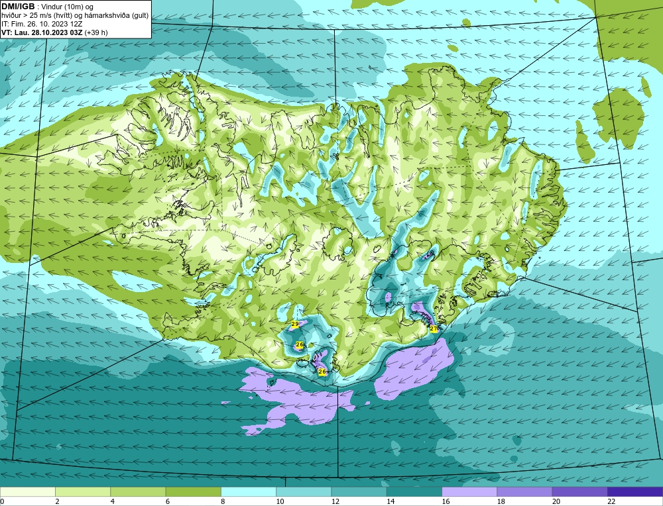
Task: Click the legend scale value 6
Action: (168, 501)
